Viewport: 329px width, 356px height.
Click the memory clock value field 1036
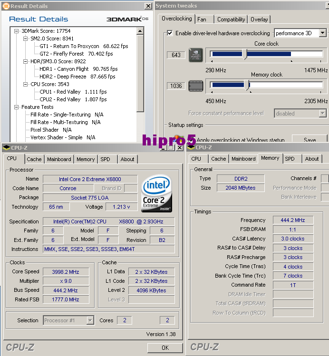[x=176, y=86]
